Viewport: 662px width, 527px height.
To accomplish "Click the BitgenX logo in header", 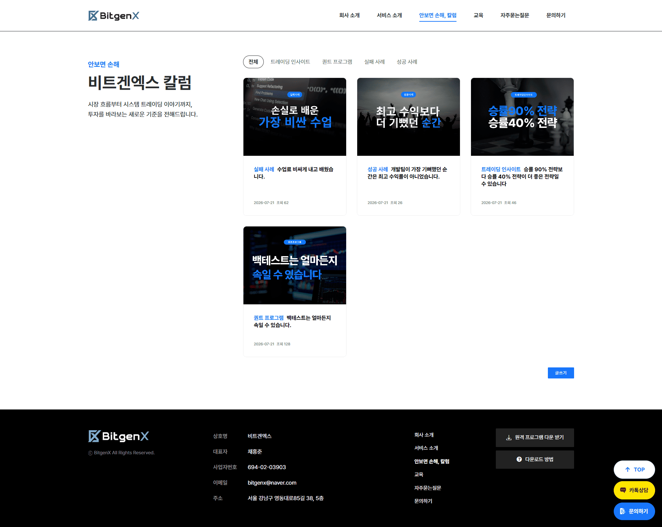I will [113, 16].
